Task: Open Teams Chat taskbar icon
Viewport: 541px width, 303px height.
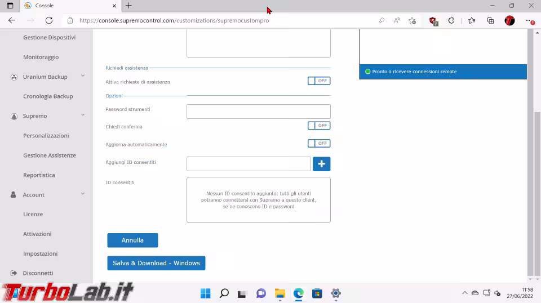Action: 261,293
